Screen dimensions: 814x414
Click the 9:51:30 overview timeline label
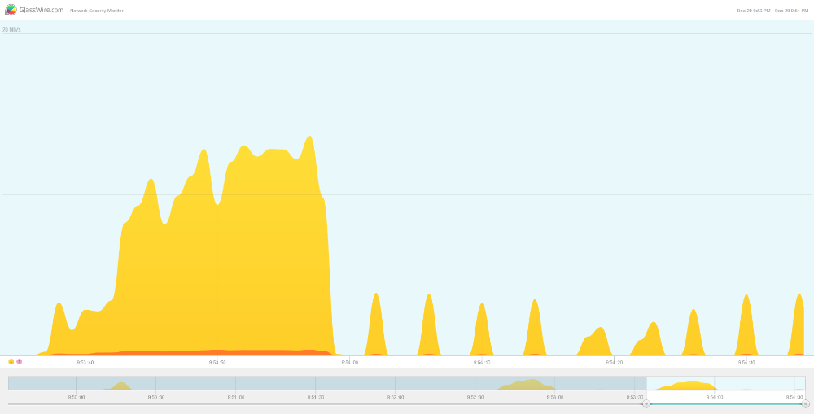point(316,397)
